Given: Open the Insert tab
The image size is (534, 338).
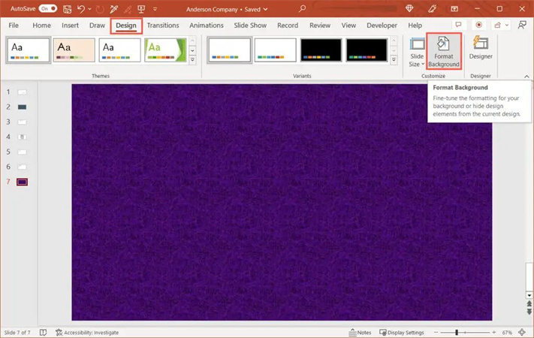Looking at the screenshot, I should point(70,25).
